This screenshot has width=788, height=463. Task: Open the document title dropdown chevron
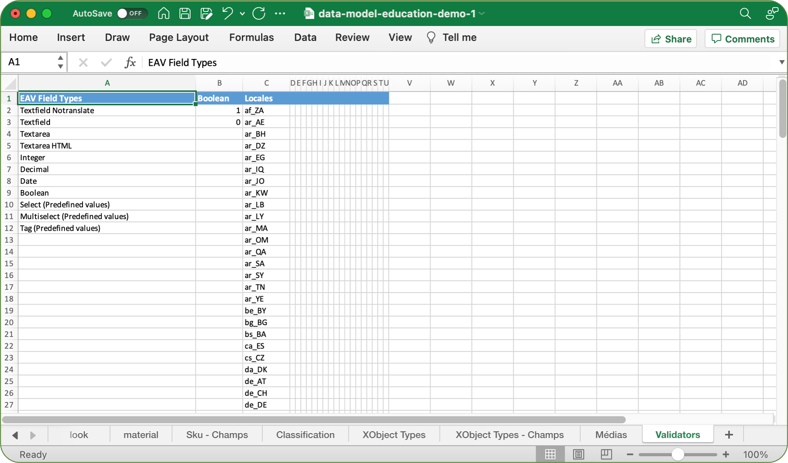482,14
